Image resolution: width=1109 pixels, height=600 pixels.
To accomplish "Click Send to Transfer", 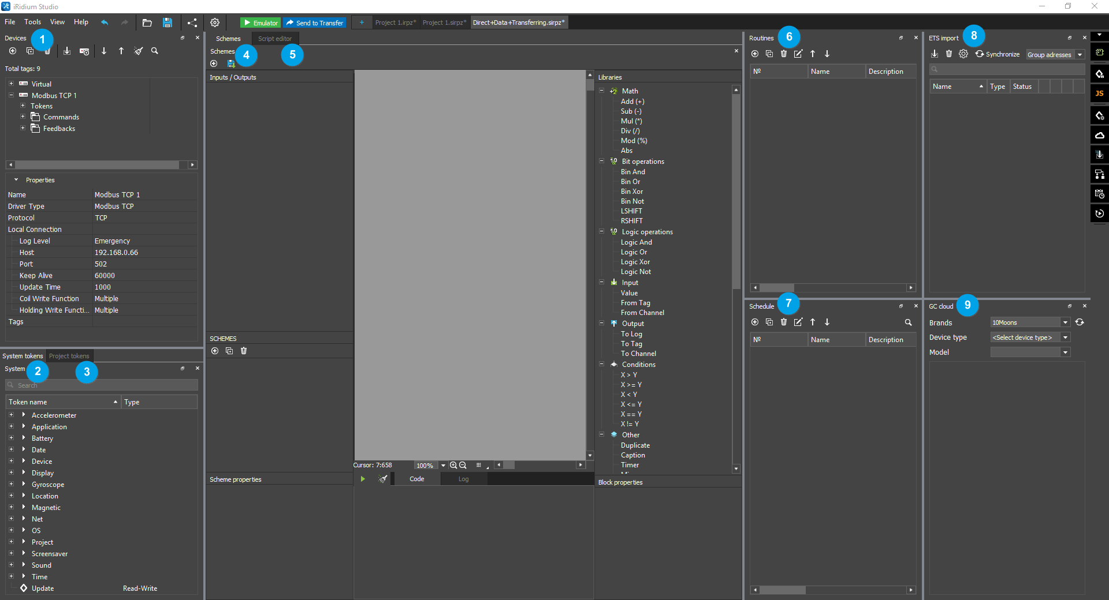I will 314,22.
